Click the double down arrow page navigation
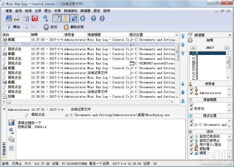The height and width of the screenshot is (167, 234). (183, 92)
